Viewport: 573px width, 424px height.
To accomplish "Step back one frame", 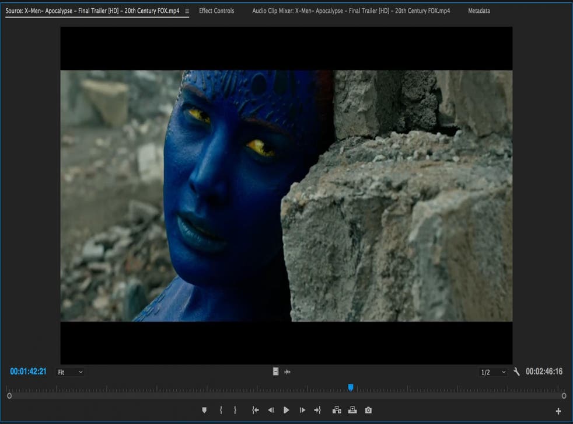I will (x=271, y=410).
